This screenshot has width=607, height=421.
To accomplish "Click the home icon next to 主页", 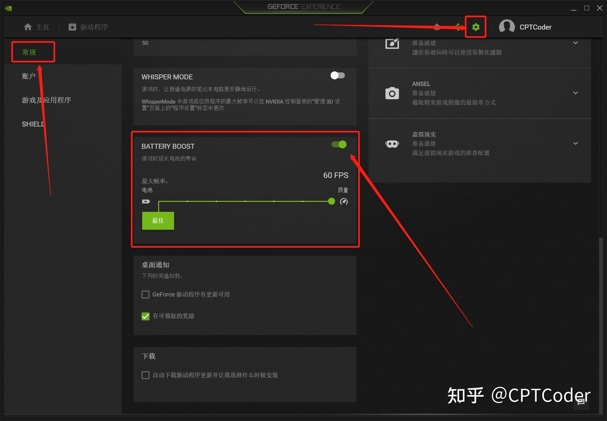I will pyautogui.click(x=28, y=27).
